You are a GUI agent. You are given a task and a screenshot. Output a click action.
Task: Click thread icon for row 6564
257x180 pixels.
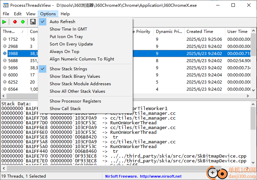[x=5, y=89]
